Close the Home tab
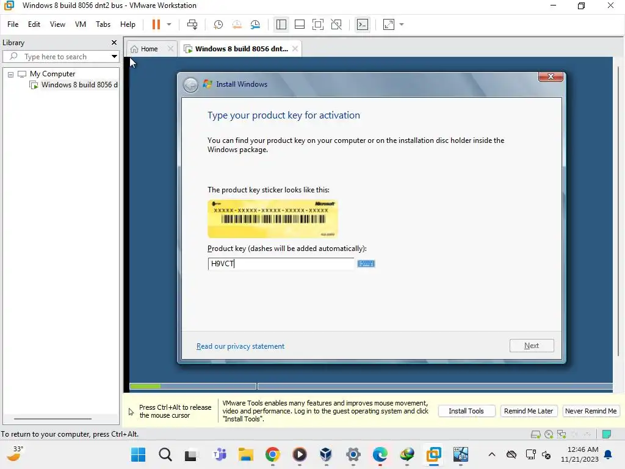This screenshot has height=469, width=625. point(171,49)
